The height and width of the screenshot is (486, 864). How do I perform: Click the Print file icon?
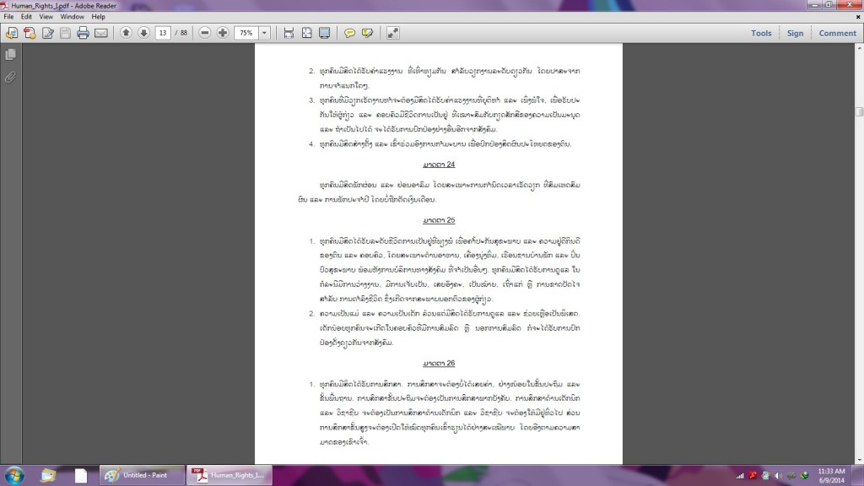tap(83, 33)
